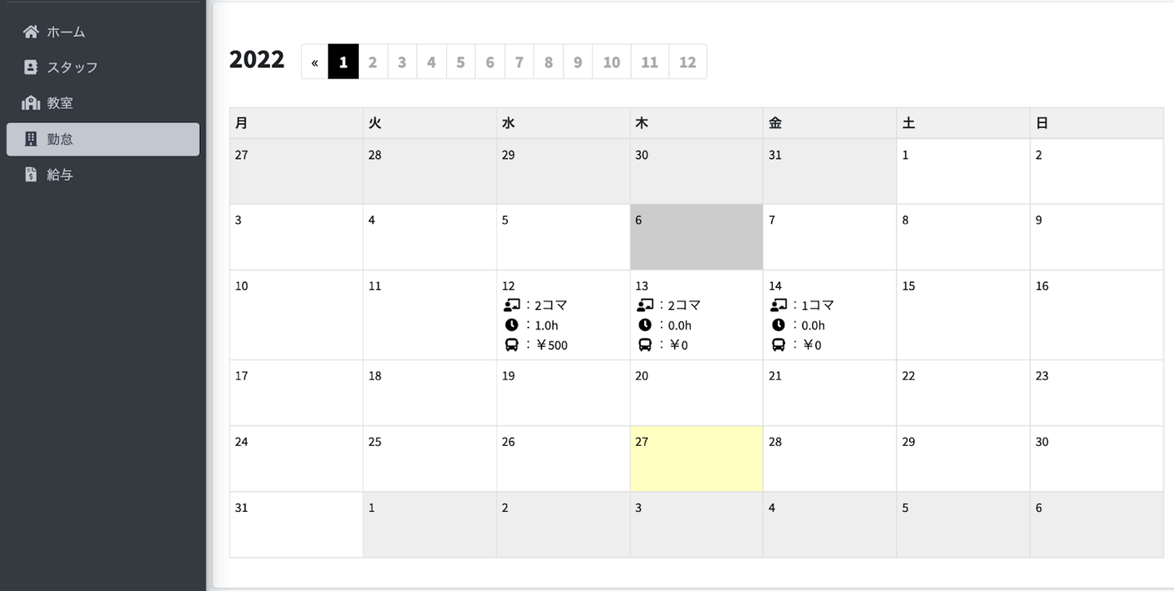Switch to month 12 tab
The height and width of the screenshot is (591, 1174).
687,62
